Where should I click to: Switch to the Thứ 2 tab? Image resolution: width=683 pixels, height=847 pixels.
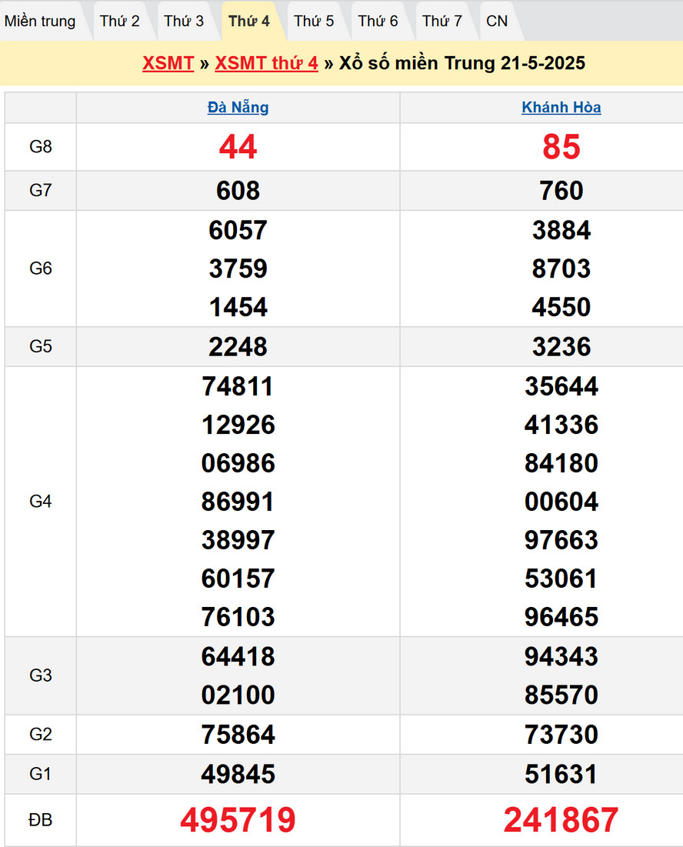click(120, 21)
